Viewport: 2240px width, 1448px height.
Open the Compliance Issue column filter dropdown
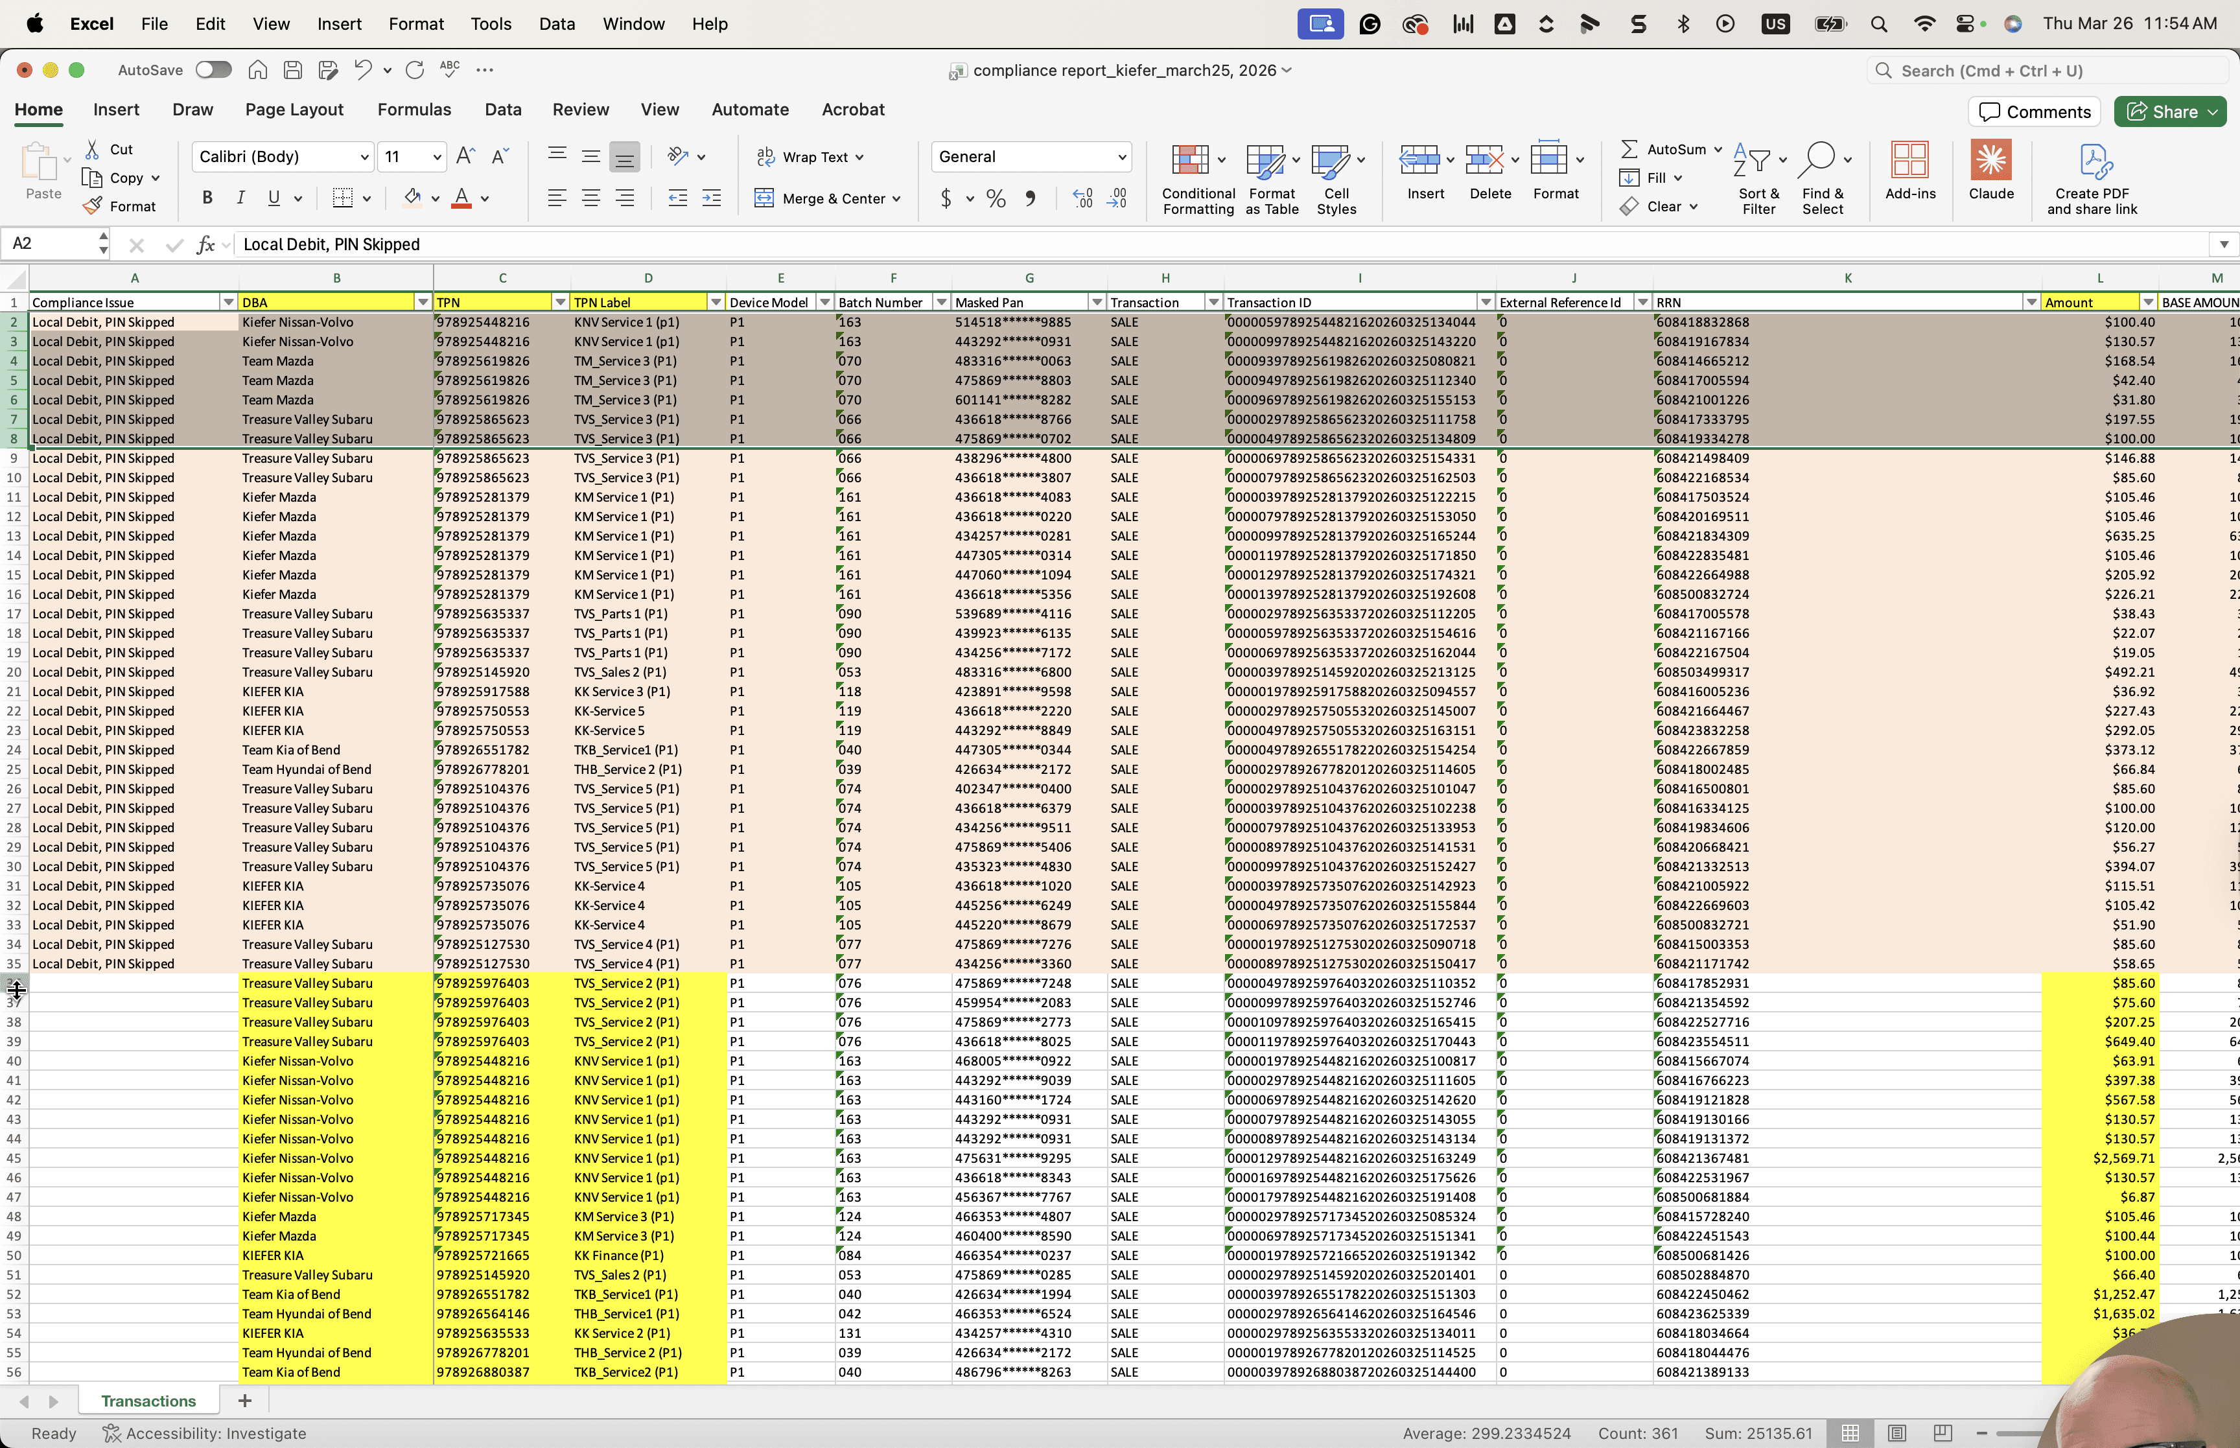pos(227,302)
